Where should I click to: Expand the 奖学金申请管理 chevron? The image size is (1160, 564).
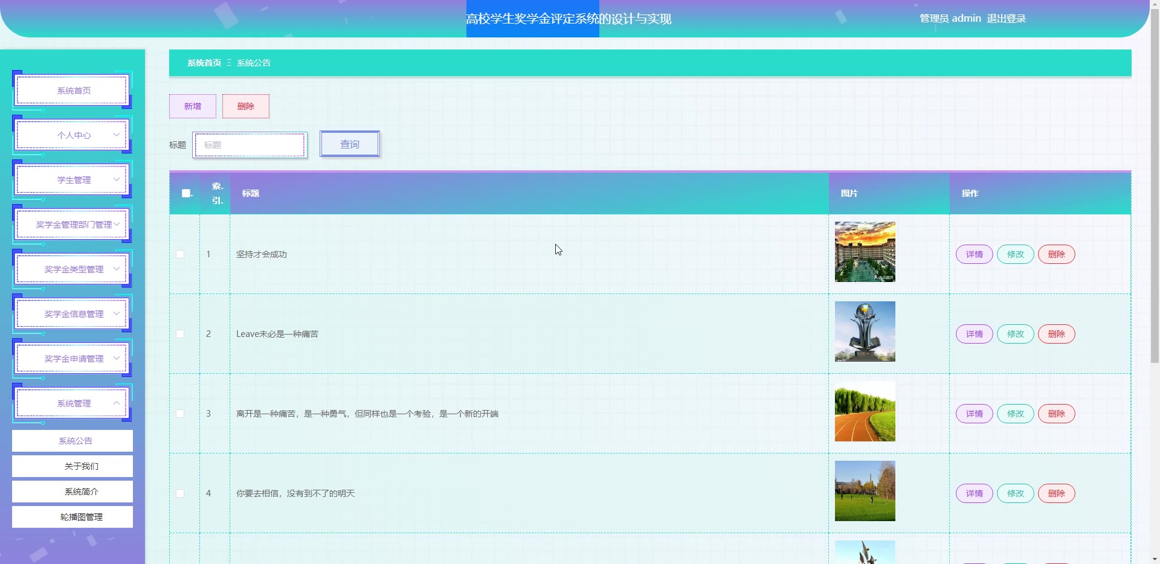pyautogui.click(x=117, y=358)
